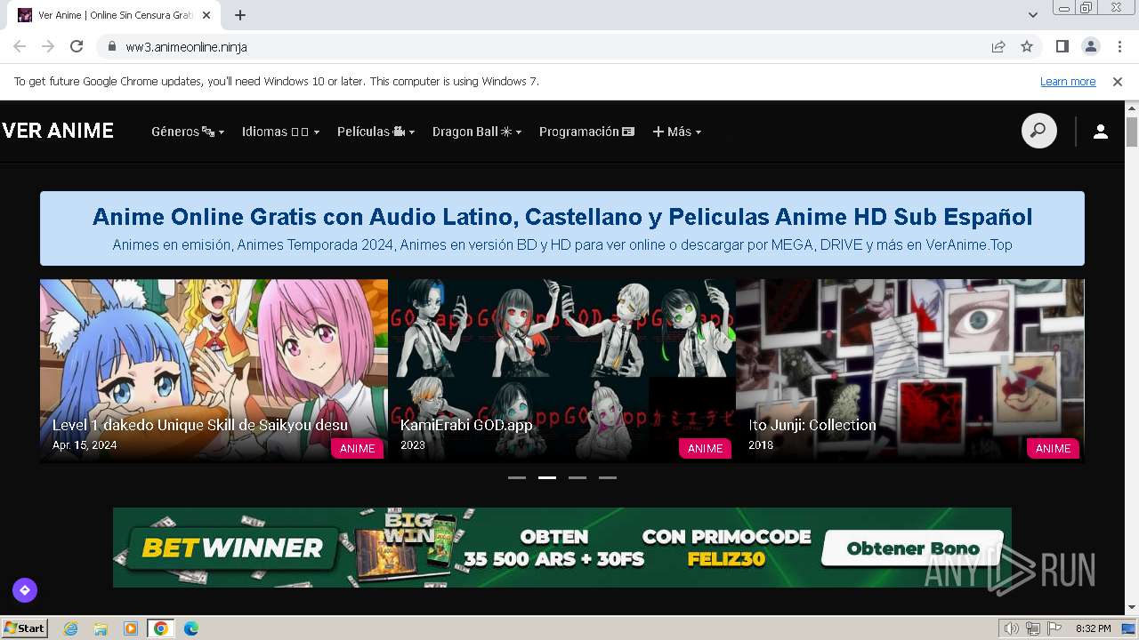Open a new tab with the plus icon
Viewport: 1139px width, 640px height.
[x=240, y=15]
